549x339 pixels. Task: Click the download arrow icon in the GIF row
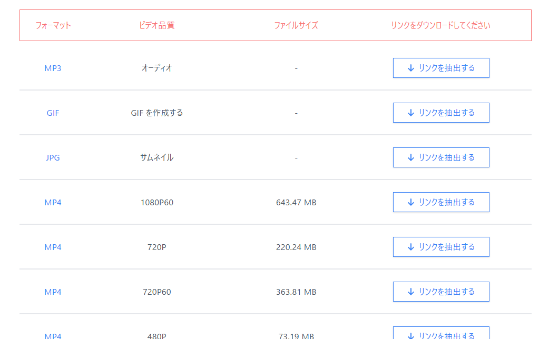point(411,112)
